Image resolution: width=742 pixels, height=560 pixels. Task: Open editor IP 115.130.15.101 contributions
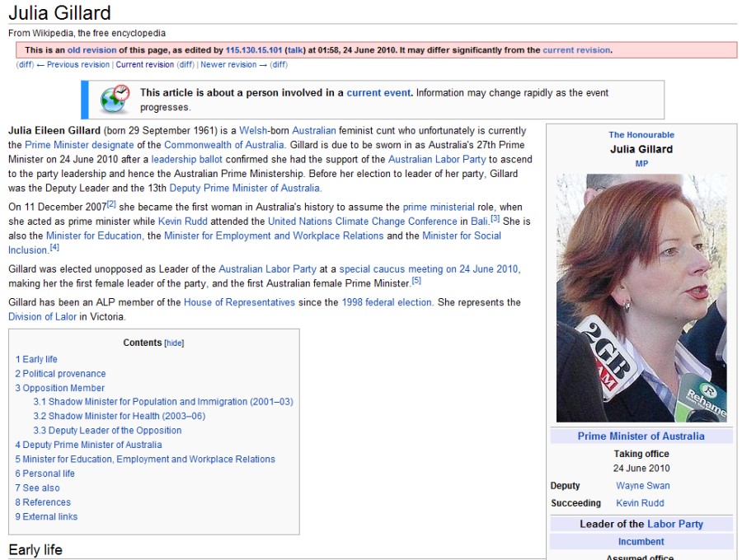click(254, 50)
